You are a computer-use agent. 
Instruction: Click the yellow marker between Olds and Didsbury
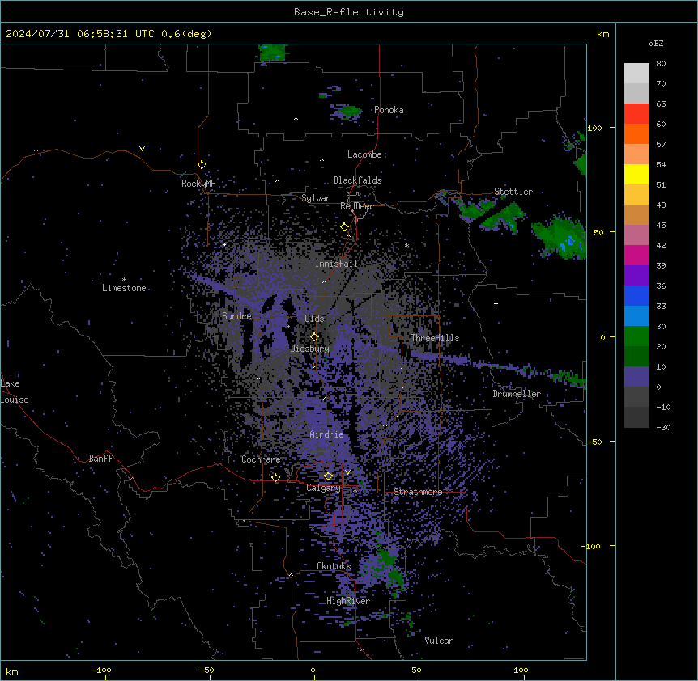[x=314, y=337]
